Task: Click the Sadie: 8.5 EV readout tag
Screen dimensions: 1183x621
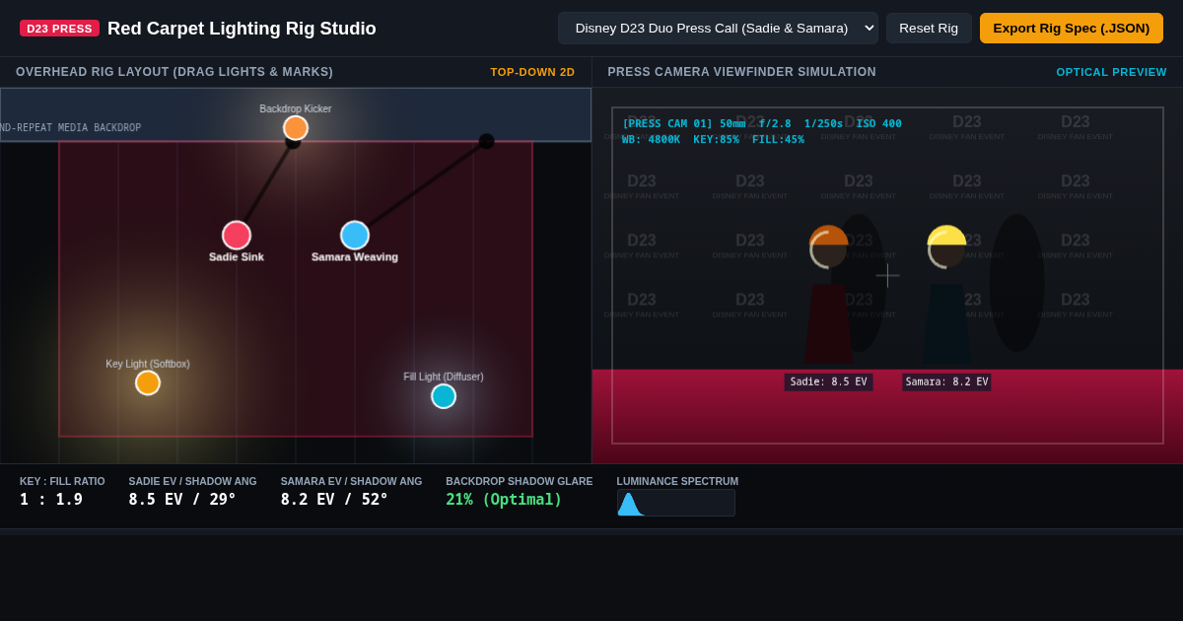Action: (828, 382)
